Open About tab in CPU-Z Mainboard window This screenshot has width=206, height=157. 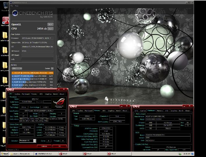[187, 111]
